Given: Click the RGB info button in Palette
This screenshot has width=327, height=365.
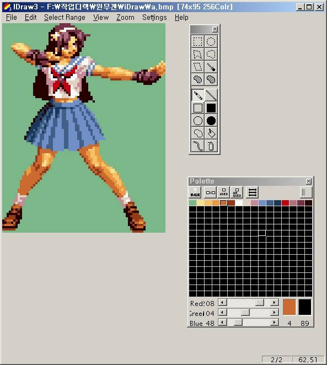Looking at the screenshot, I should [x=195, y=192].
